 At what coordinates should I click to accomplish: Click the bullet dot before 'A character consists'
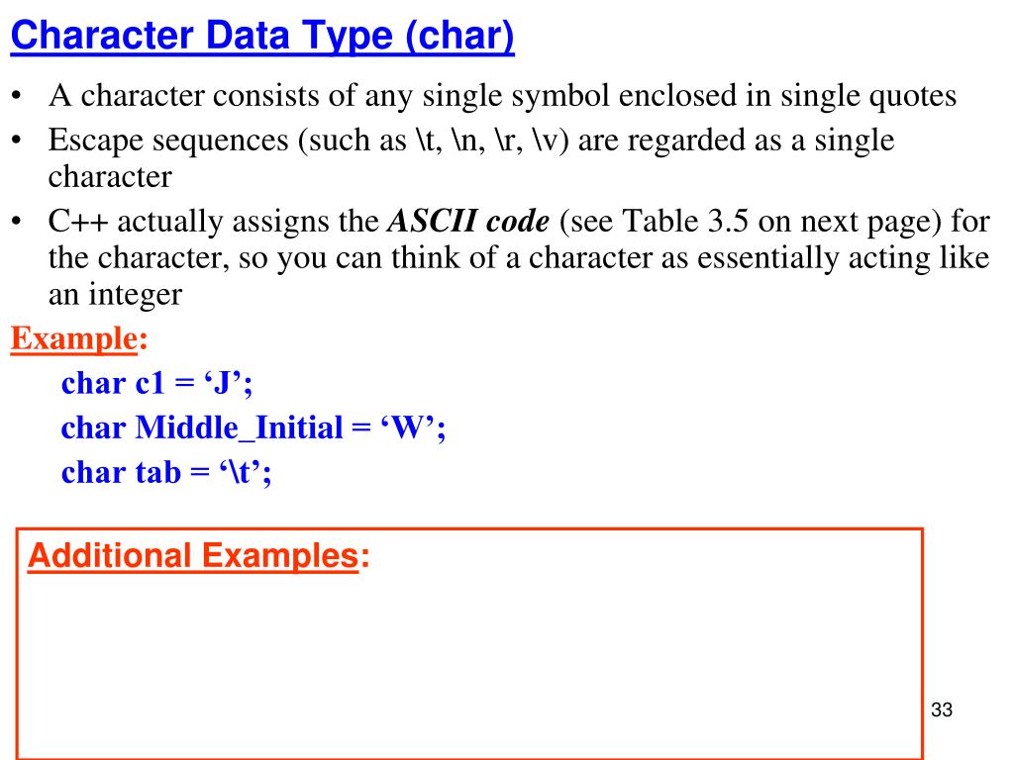coord(16,96)
